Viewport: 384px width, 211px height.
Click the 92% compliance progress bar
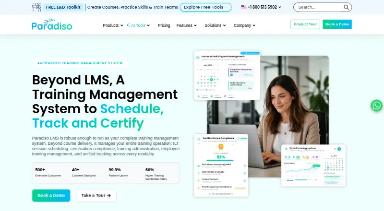coord(221,160)
